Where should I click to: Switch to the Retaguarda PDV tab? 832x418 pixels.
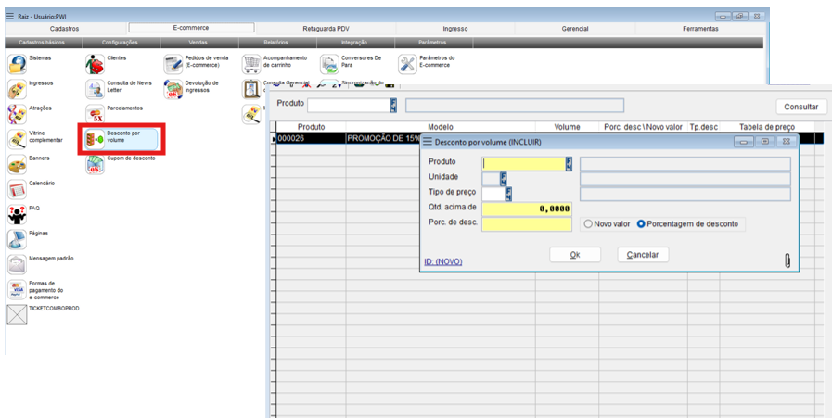tap(326, 29)
